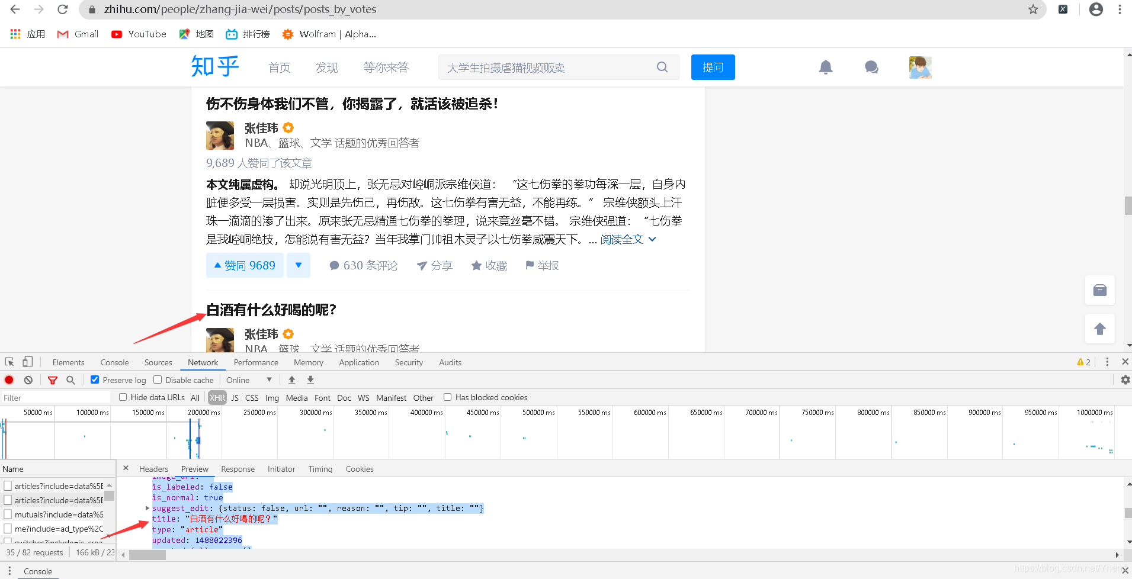Screen dimensions: 1132x579
Task: Click the Zhihu logo
Action: [x=215, y=66]
